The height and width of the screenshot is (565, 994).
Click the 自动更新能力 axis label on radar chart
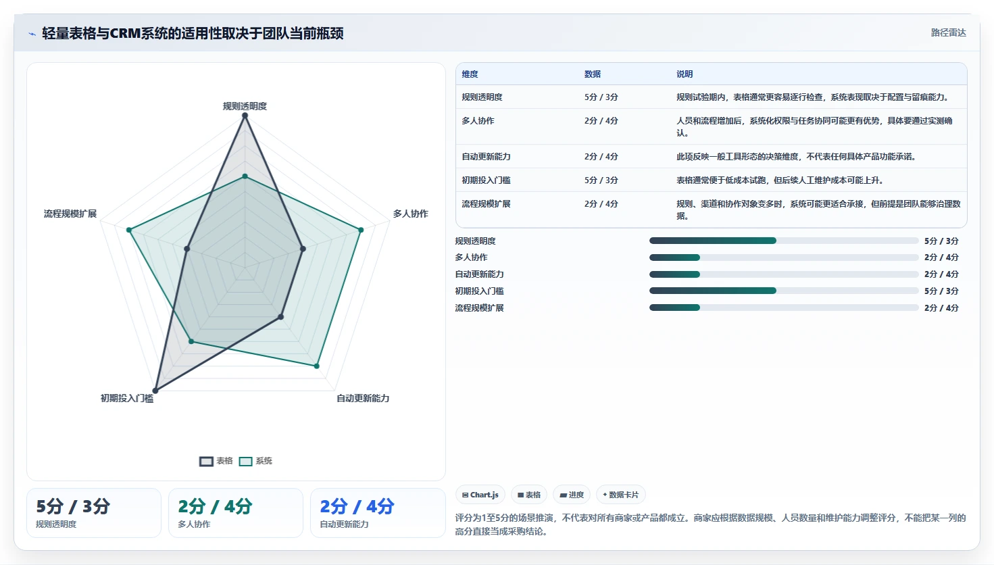click(363, 398)
